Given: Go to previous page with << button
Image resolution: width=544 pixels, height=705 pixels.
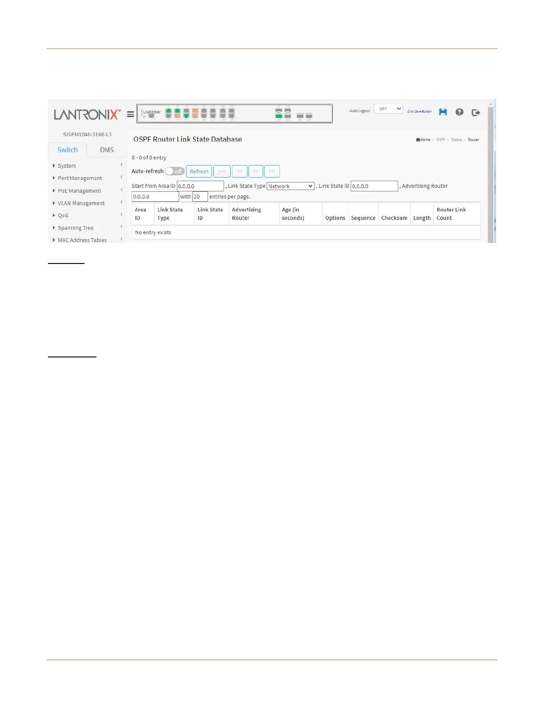Looking at the screenshot, I should (240, 171).
